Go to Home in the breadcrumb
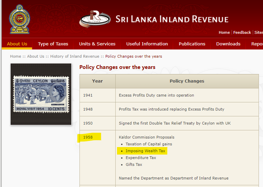Viewport: 263px width, 187px height. [16, 56]
